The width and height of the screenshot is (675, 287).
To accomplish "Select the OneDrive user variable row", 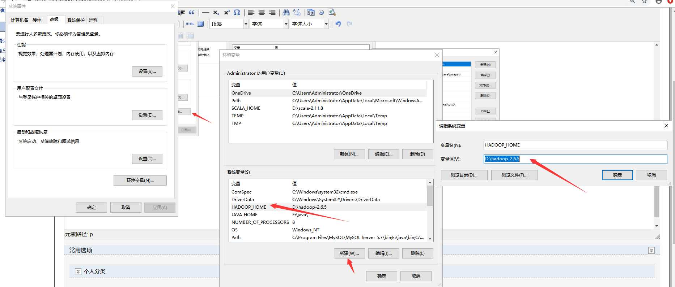I will tap(328, 93).
